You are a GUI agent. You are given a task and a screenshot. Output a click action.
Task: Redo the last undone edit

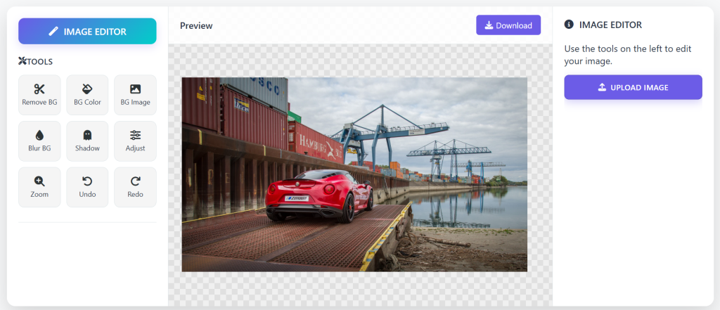135,187
